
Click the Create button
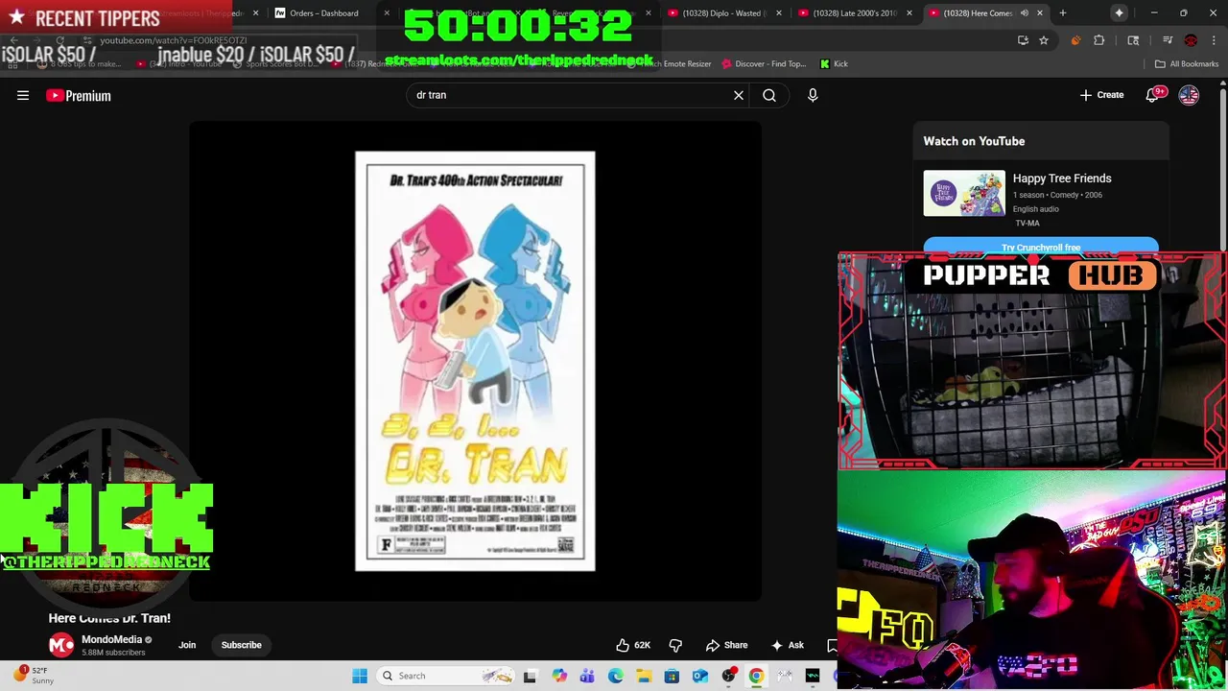point(1101,95)
